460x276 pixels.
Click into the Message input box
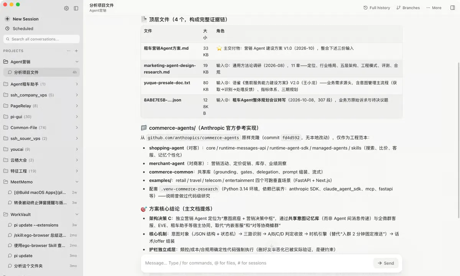click(x=258, y=263)
